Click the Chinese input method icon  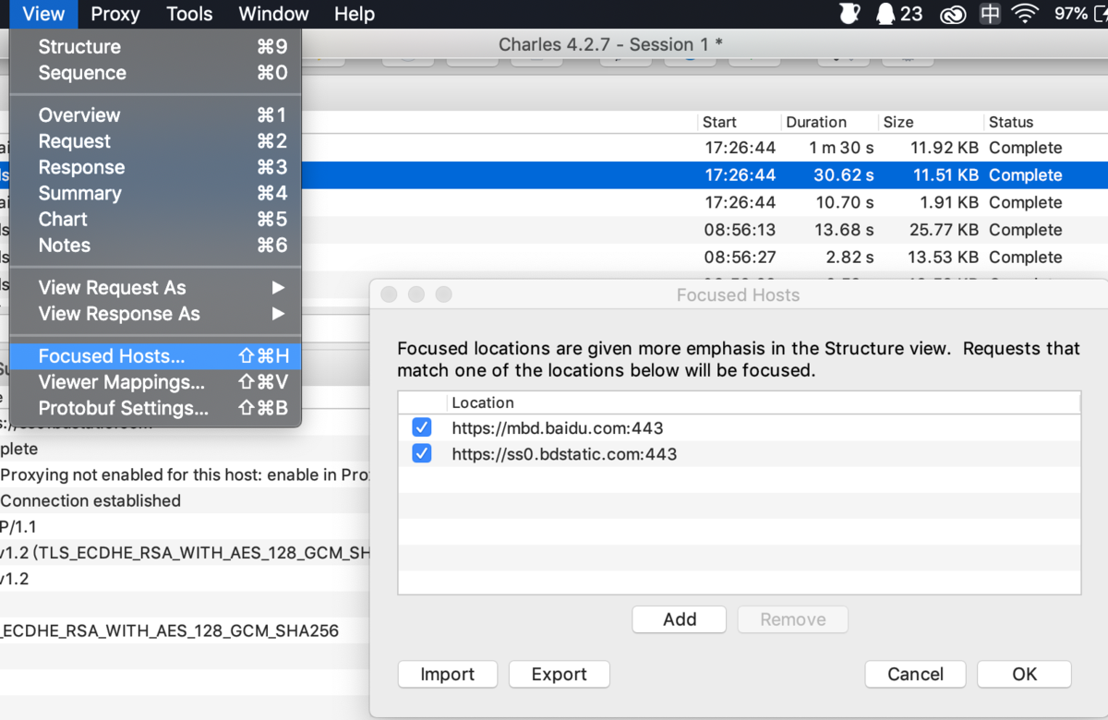[990, 14]
